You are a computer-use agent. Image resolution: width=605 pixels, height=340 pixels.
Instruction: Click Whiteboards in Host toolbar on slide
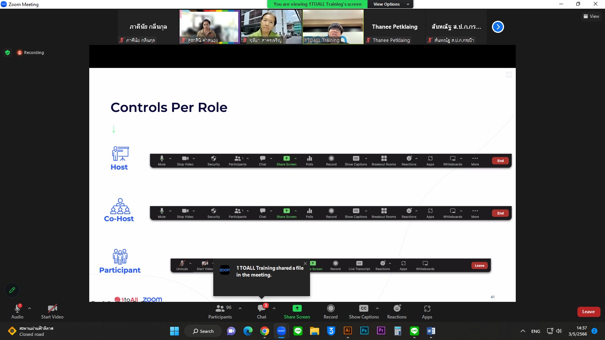point(453,161)
